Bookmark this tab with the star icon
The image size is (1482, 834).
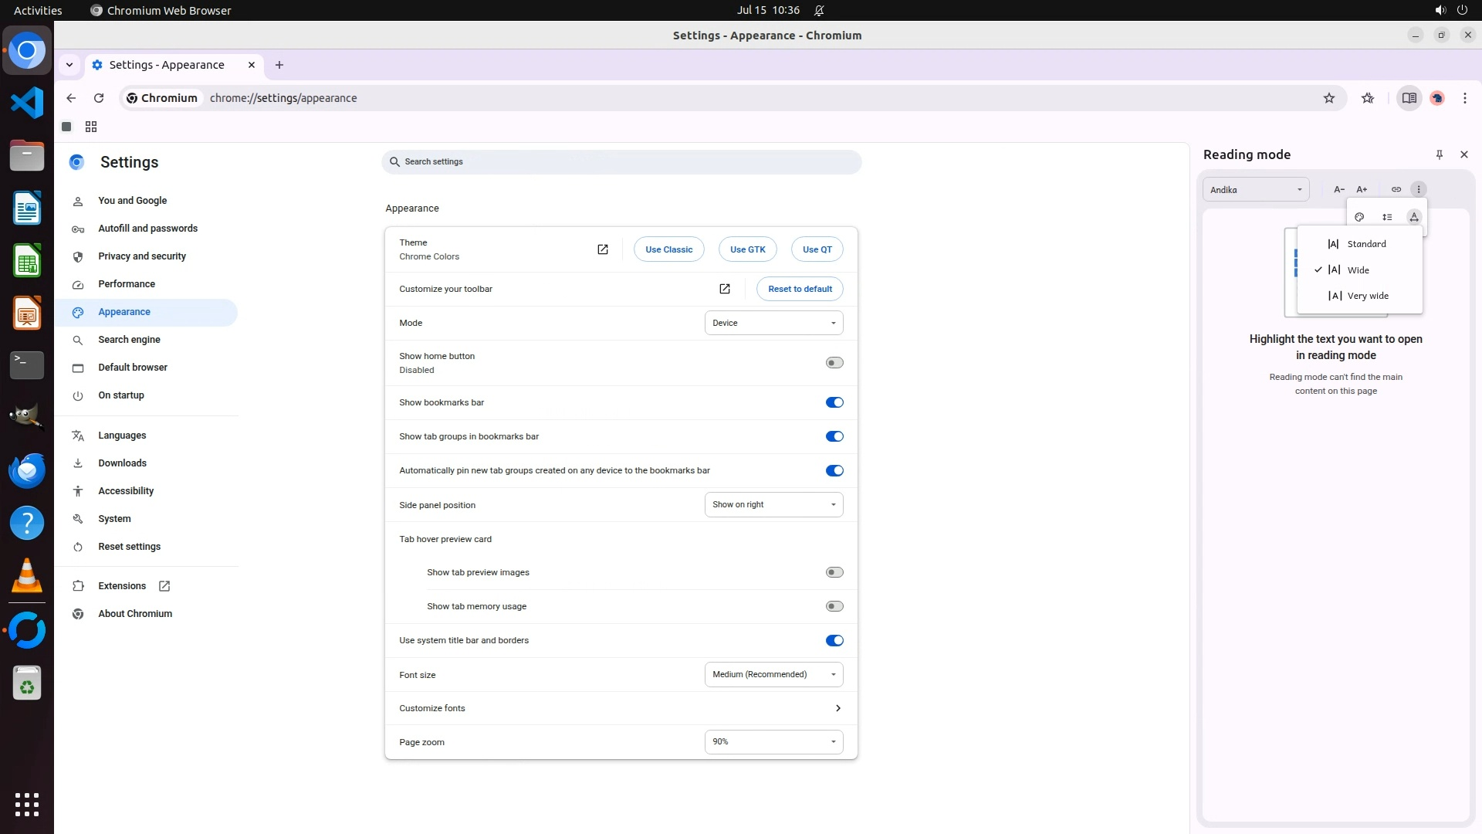pos(1328,98)
